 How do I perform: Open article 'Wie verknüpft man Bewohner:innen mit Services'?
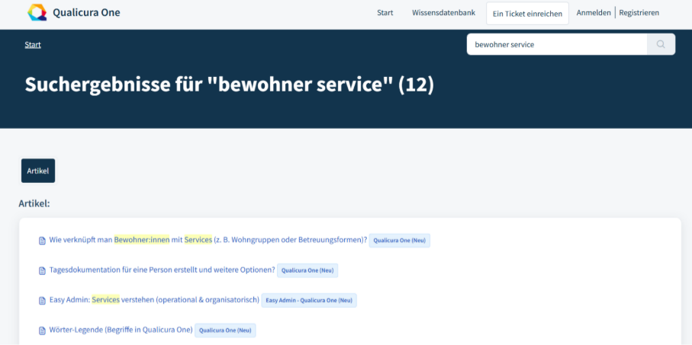coord(208,240)
